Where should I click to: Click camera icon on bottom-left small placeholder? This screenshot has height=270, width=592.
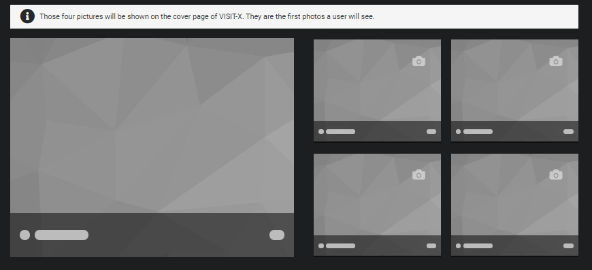[x=418, y=175]
